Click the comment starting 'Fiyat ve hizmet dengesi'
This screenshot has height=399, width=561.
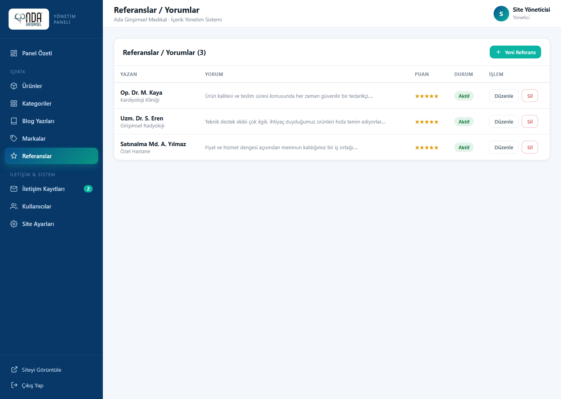pyautogui.click(x=281, y=147)
